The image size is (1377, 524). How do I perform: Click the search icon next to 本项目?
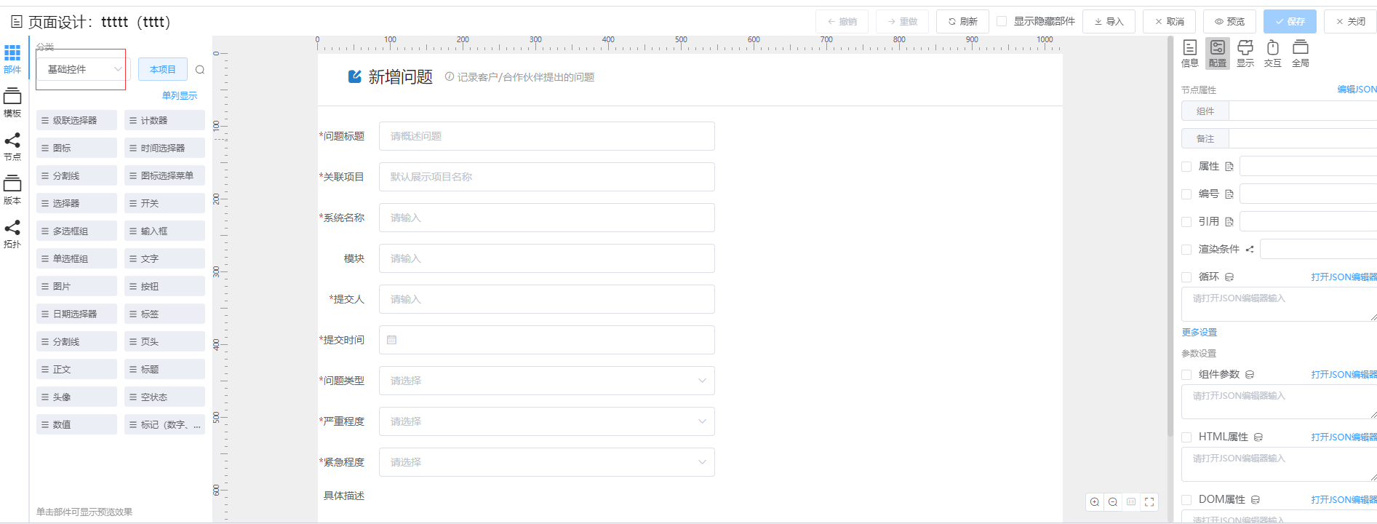(200, 70)
